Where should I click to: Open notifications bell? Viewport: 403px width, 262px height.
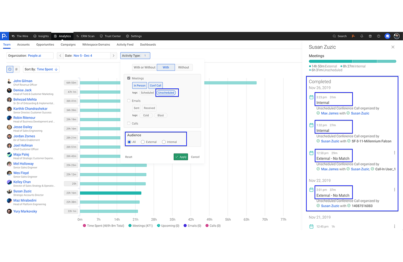362,36
